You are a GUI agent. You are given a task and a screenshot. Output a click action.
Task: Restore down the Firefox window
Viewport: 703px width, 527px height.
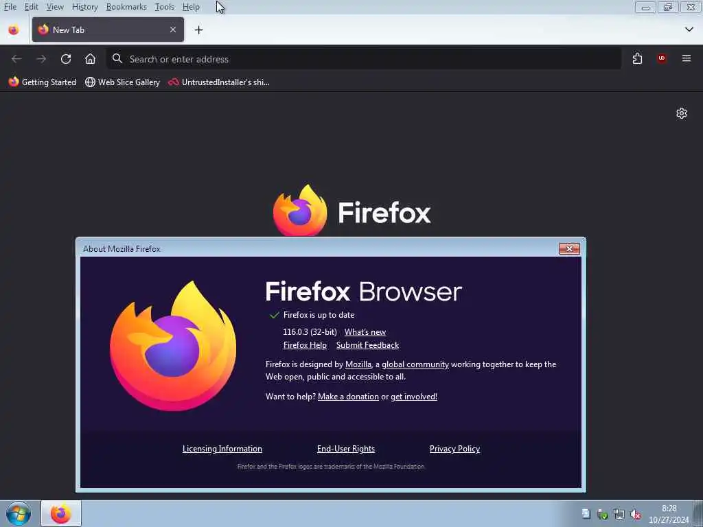pyautogui.click(x=668, y=7)
